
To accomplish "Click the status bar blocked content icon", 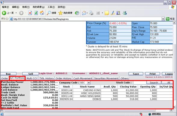I will click(x=141, y=114).
